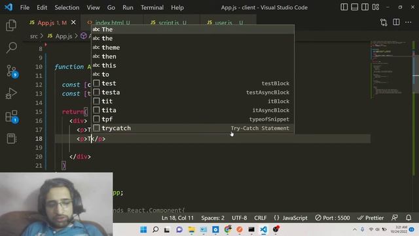
Task: Open the Search view in activity bar
Action: point(11,48)
